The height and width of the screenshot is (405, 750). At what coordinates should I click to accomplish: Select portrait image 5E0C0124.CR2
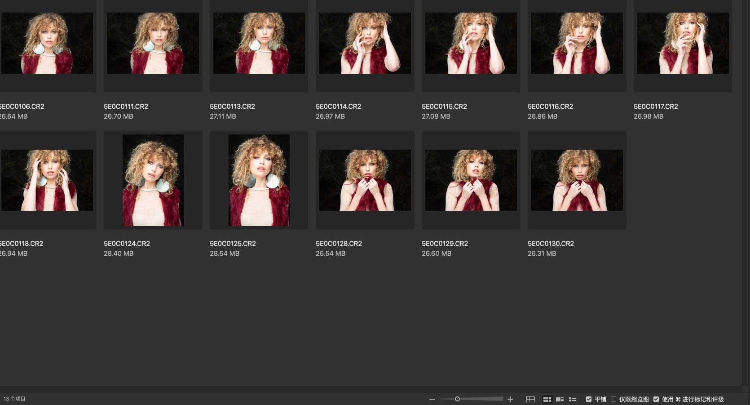tap(153, 180)
